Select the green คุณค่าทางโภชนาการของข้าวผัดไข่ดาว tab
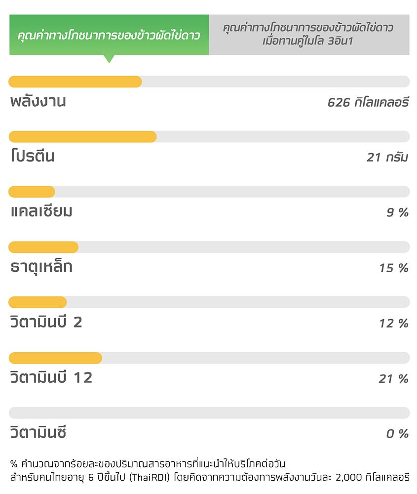The image size is (417, 494). (x=109, y=35)
